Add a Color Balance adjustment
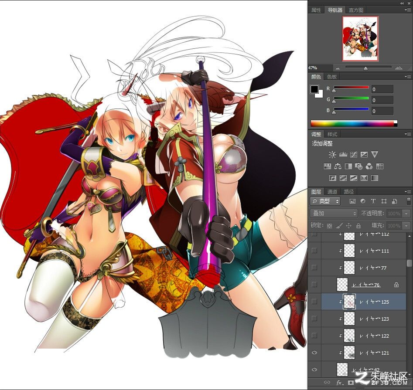Viewport: 413px width, 390px height. (x=338, y=166)
